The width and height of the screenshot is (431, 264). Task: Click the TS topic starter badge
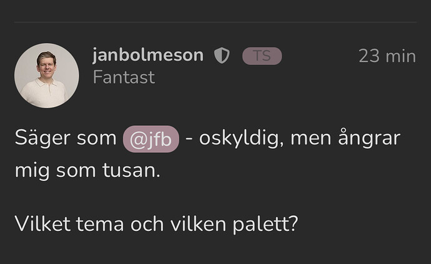point(262,56)
